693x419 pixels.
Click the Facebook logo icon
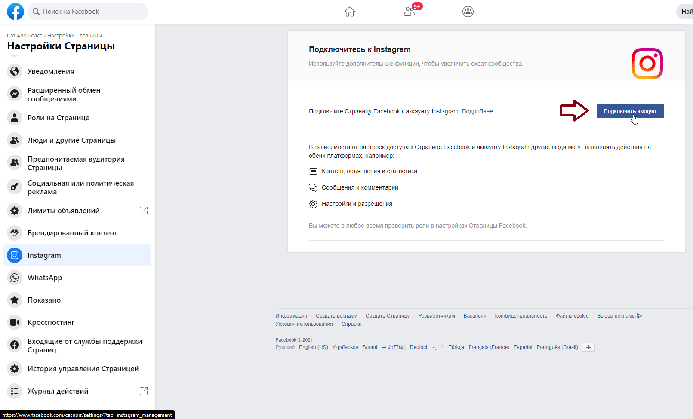pos(15,12)
